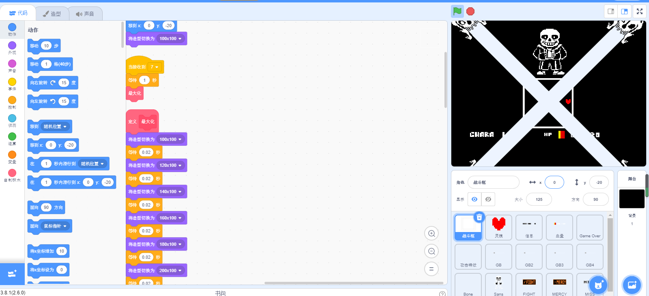Screen dimensions: 649x296
Task: Edit the sprite y position field
Action: tap(599, 182)
